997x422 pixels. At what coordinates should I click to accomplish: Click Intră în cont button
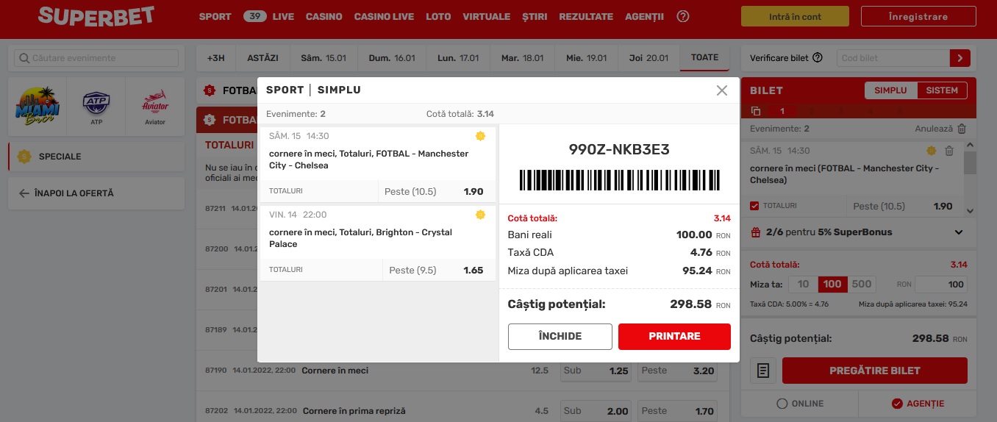coord(795,16)
